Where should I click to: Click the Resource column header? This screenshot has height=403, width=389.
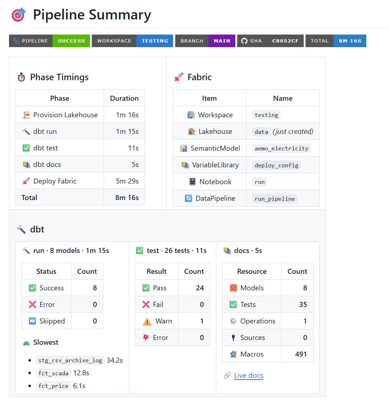[x=252, y=271]
